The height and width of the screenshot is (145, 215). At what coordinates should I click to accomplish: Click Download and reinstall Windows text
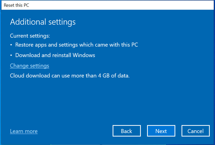click(55, 55)
